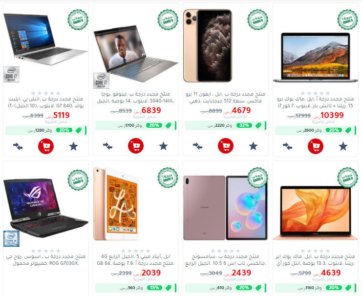Image resolution: width=362 pixels, height=296 pixels.
Task: View the gold iPad Mini product image
Action: click(x=116, y=204)
